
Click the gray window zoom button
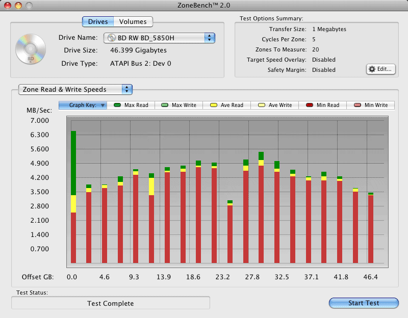pyautogui.click(x=29, y=6)
